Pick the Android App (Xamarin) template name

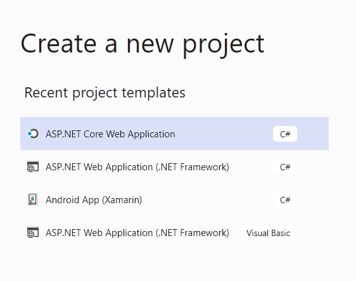(94, 200)
